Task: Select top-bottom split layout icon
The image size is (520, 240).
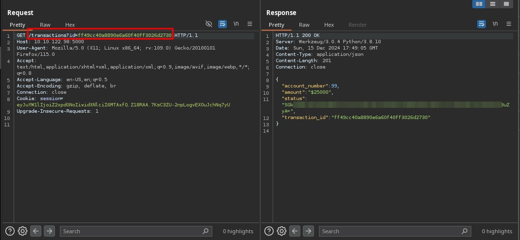Action: (493, 4)
